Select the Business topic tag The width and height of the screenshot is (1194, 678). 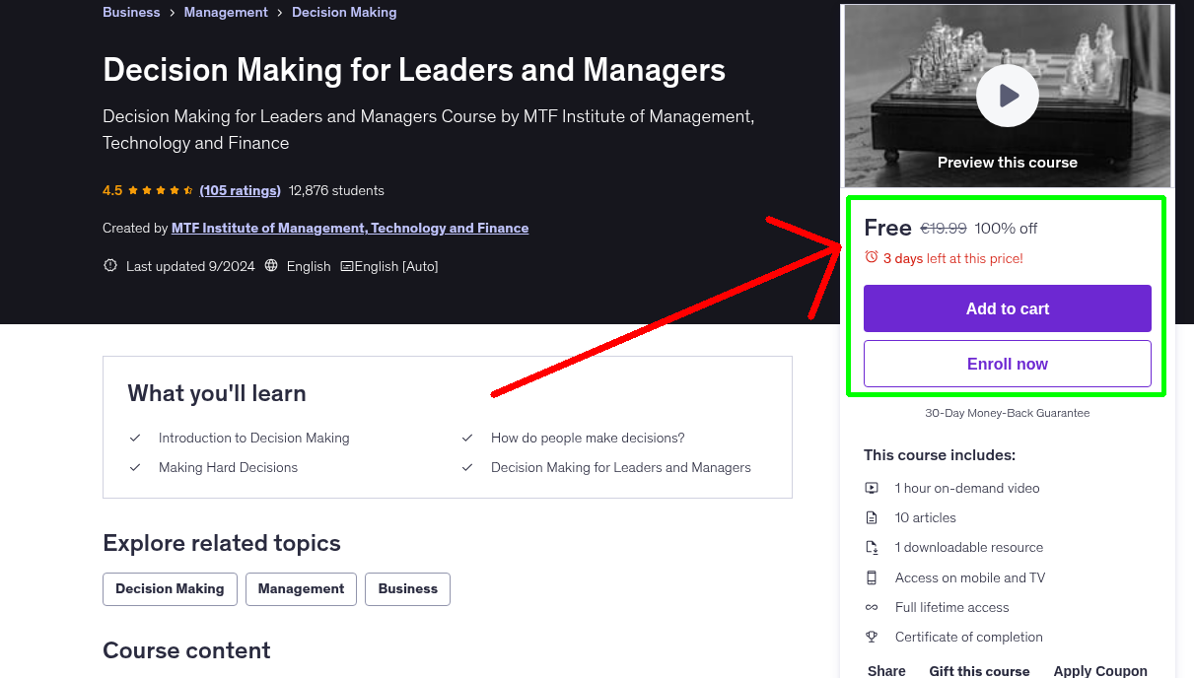tap(407, 588)
